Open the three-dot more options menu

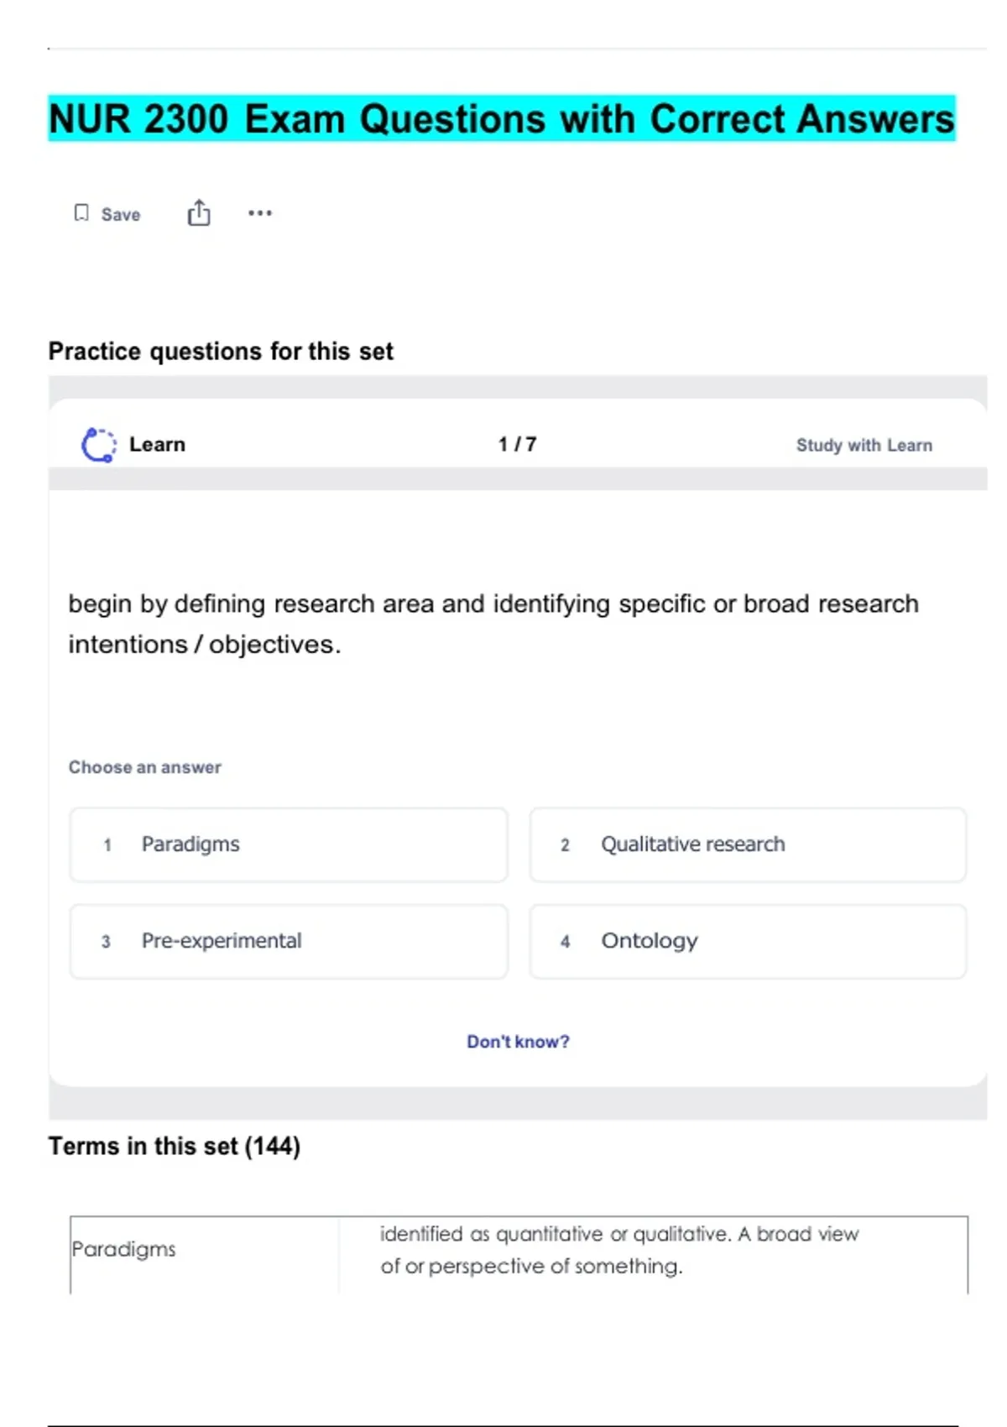(260, 213)
